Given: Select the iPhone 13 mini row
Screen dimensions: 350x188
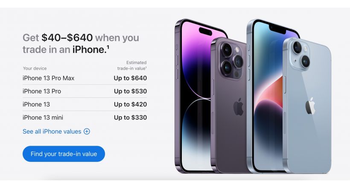Looking at the screenshot, I should click(x=85, y=117).
